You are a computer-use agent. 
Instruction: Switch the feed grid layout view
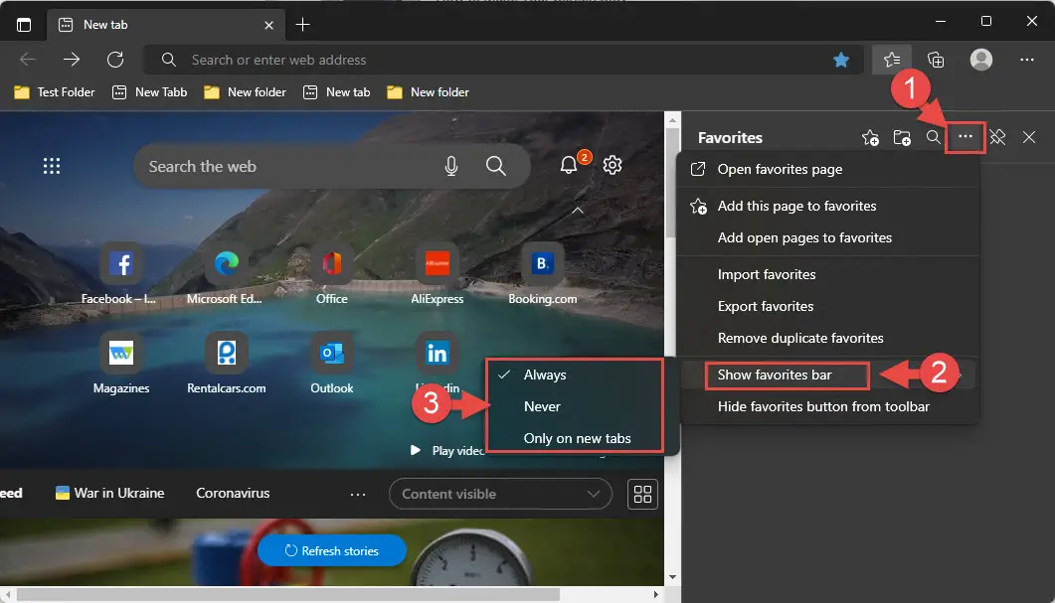click(x=642, y=494)
